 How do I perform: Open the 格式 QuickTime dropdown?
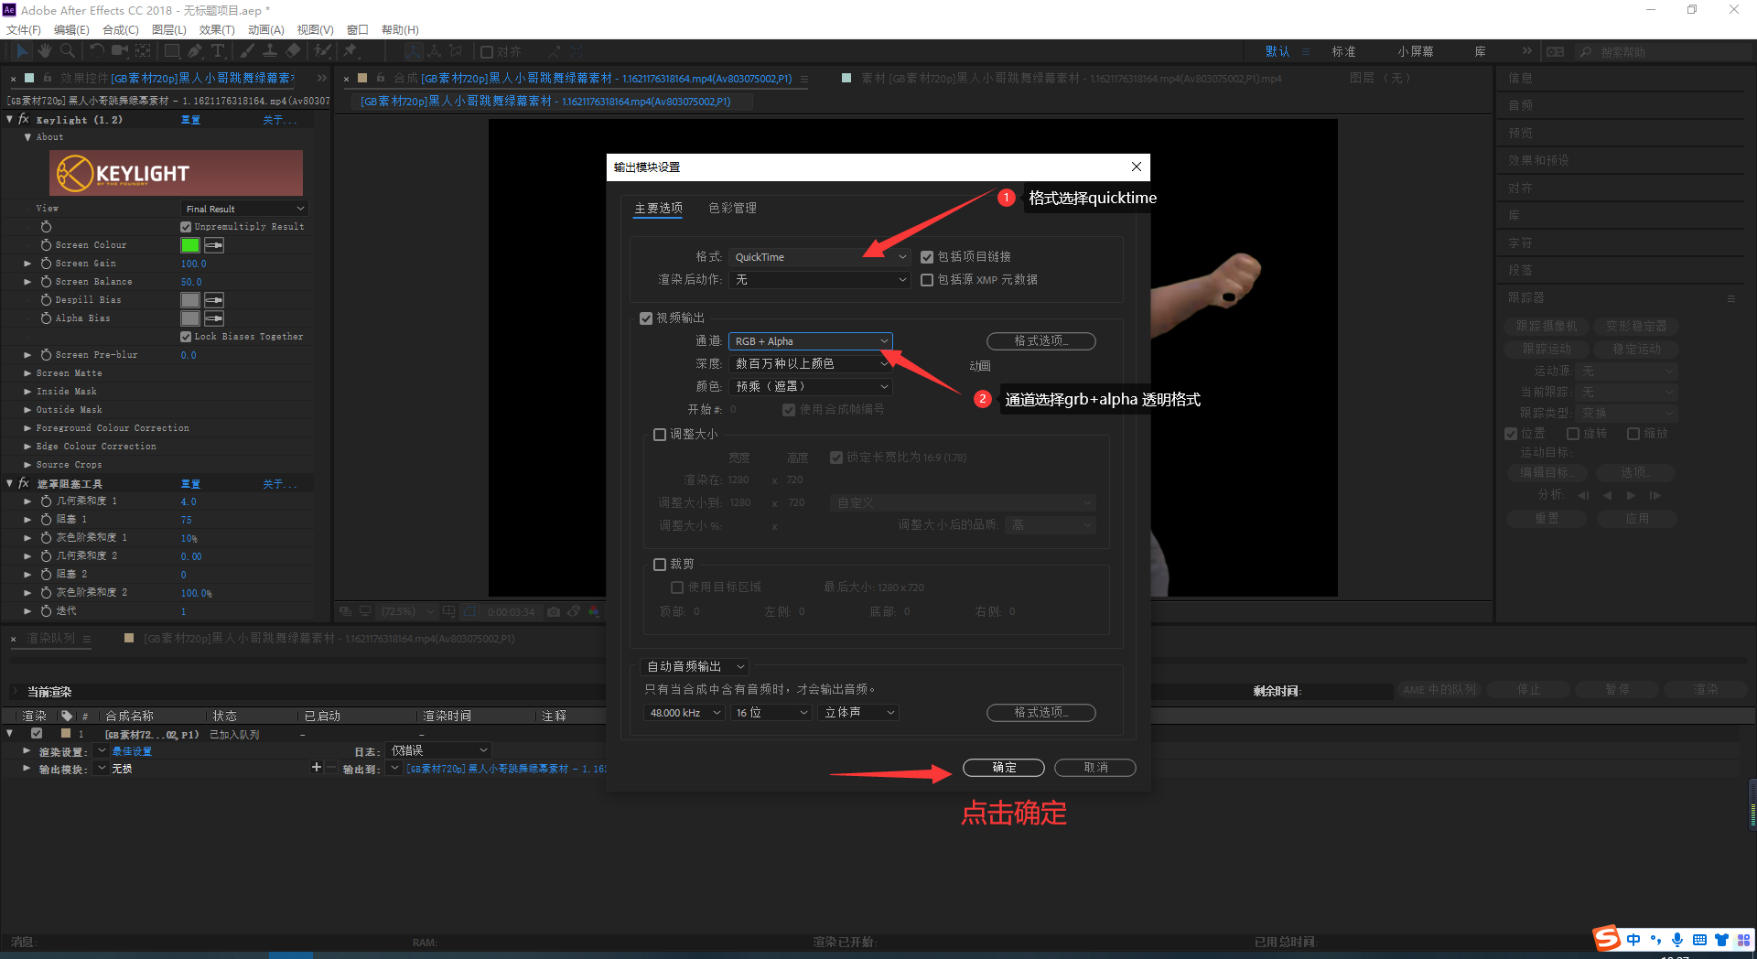819,257
